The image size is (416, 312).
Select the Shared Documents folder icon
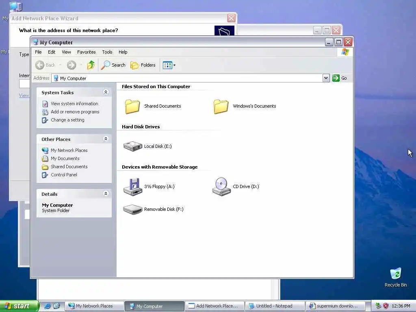132,106
